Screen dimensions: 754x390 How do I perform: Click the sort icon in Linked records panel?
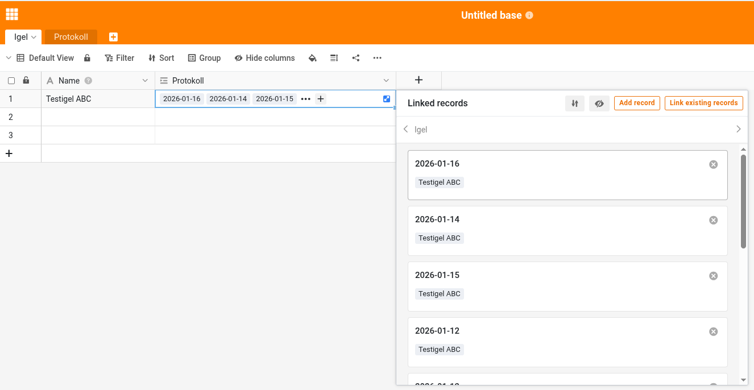tap(575, 103)
